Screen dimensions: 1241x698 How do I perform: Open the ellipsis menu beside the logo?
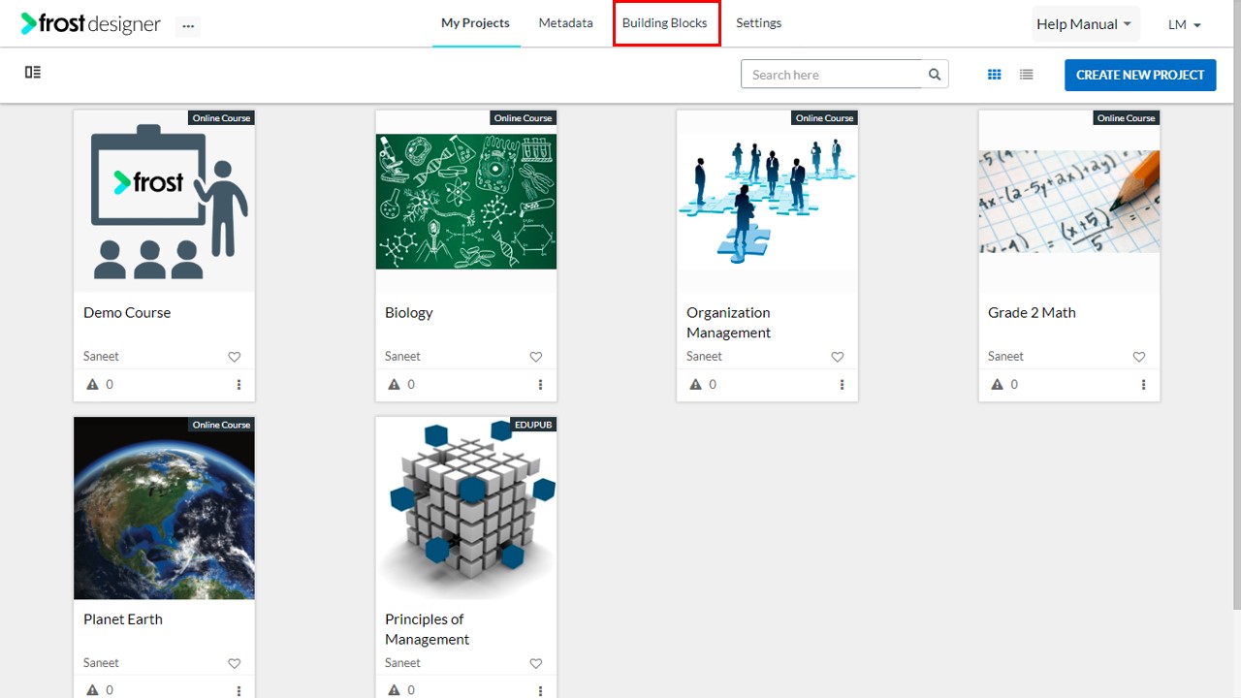pos(188,26)
